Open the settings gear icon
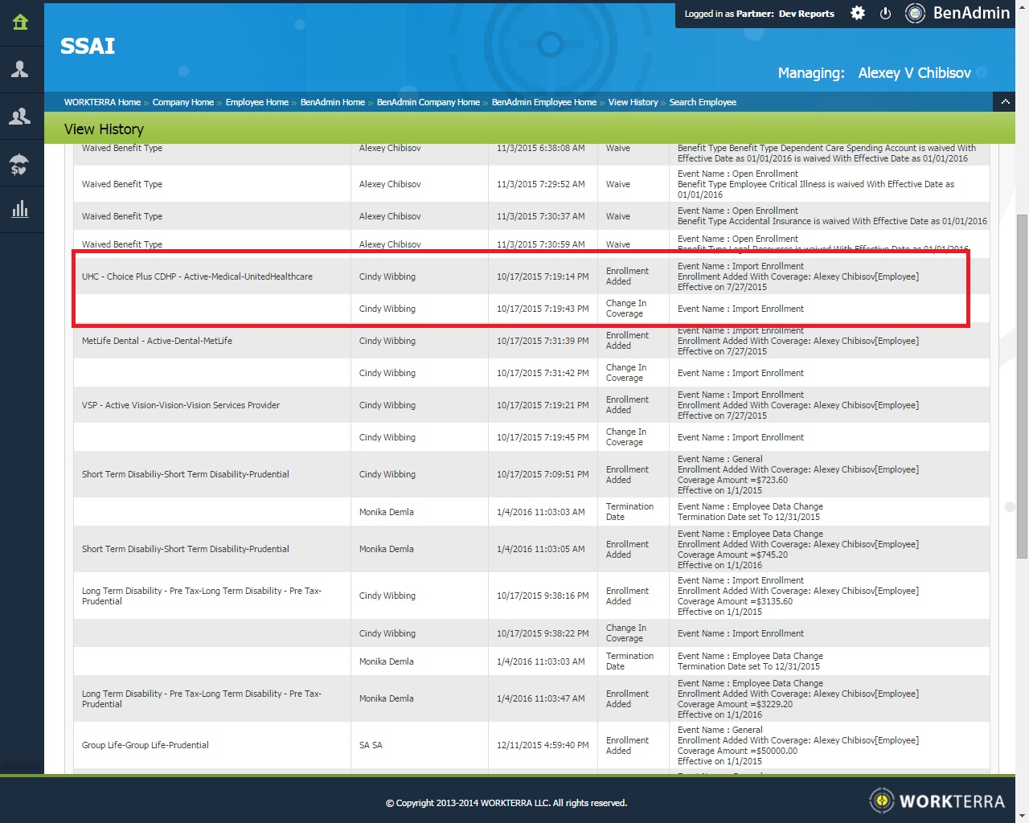The image size is (1029, 823). pos(858,14)
